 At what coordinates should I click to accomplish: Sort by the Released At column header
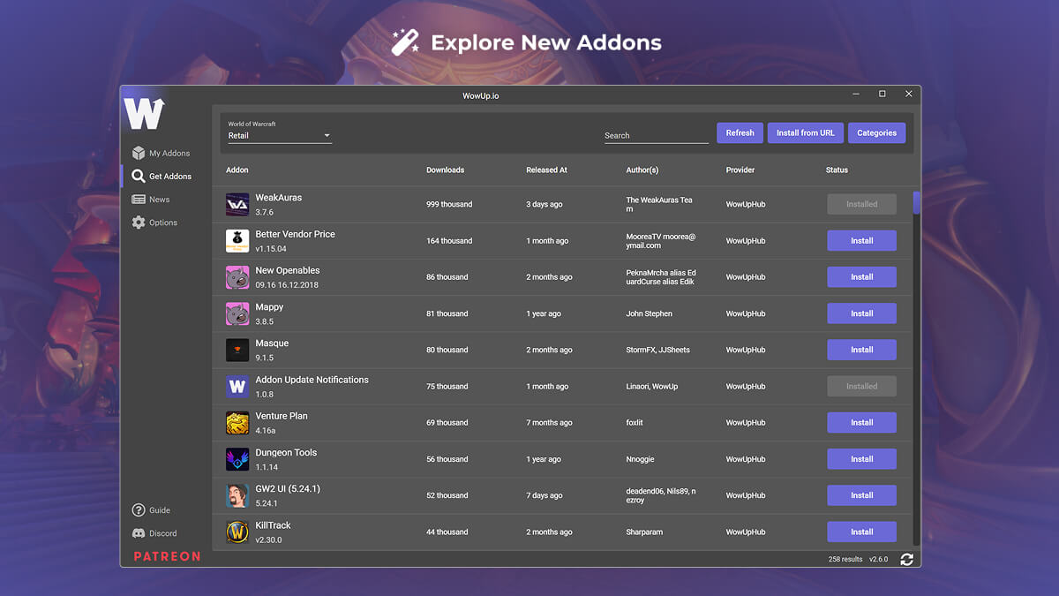[x=546, y=170]
